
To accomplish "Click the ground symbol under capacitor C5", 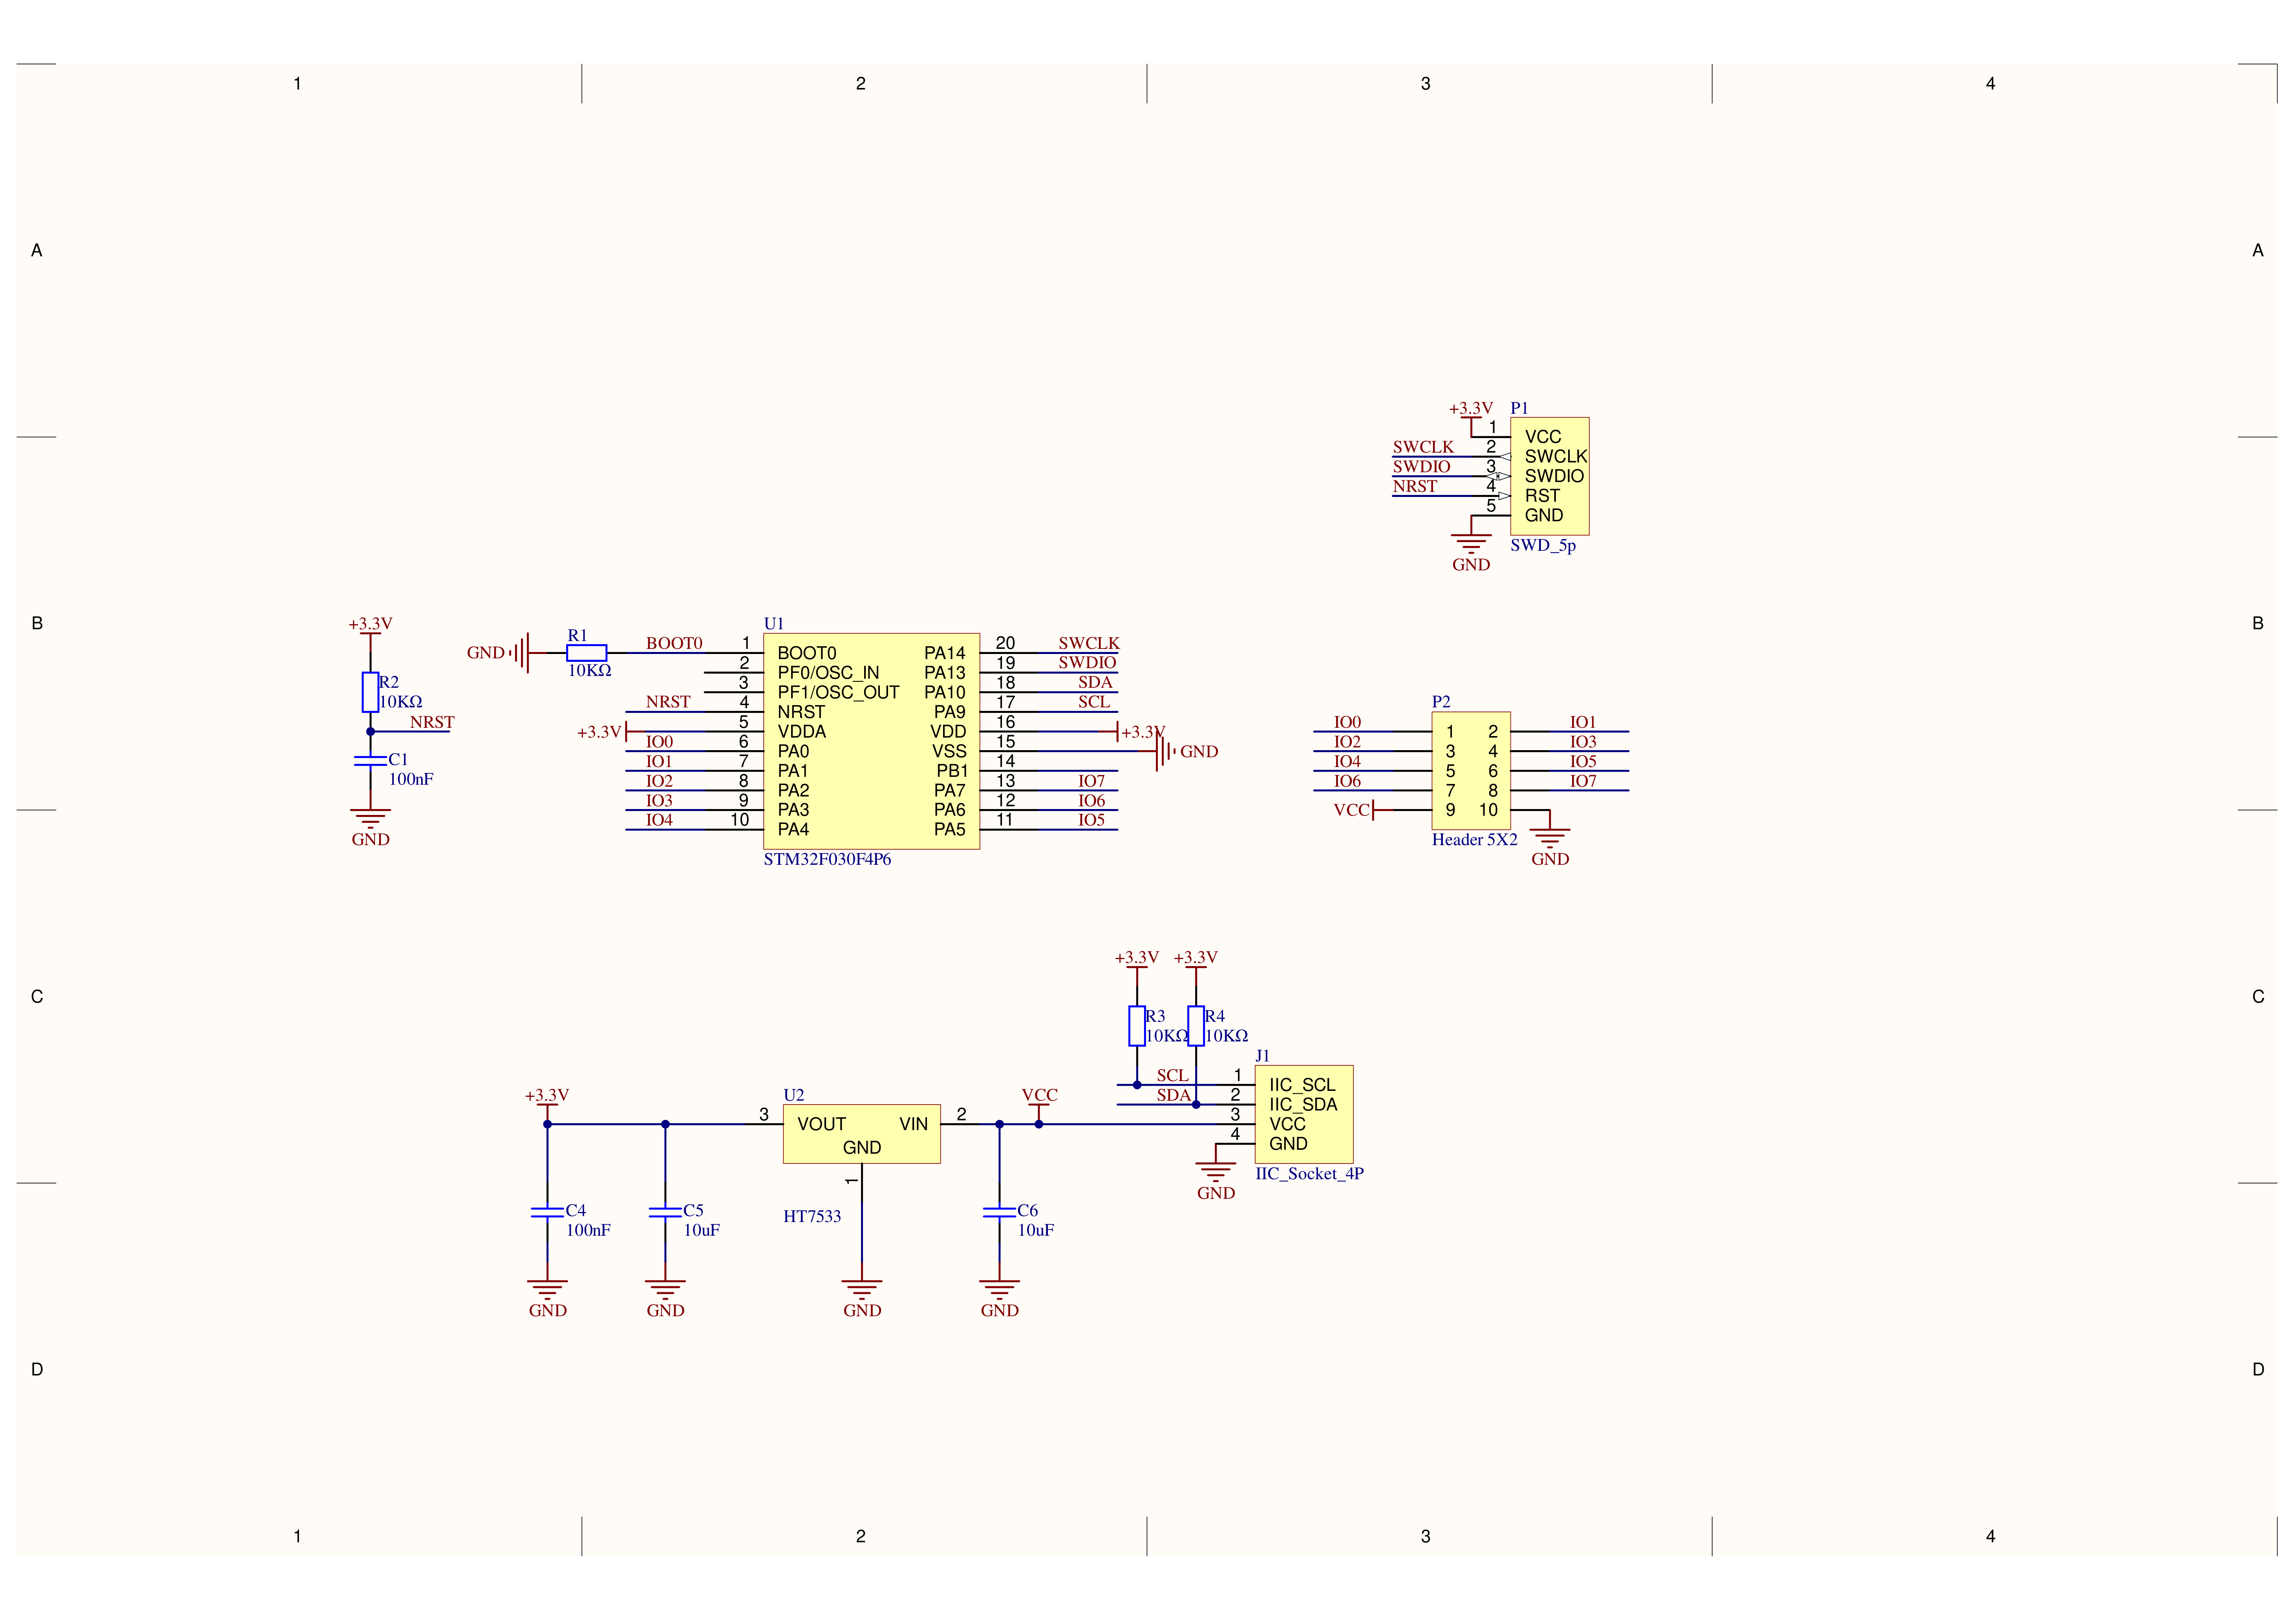I will click(665, 1289).
